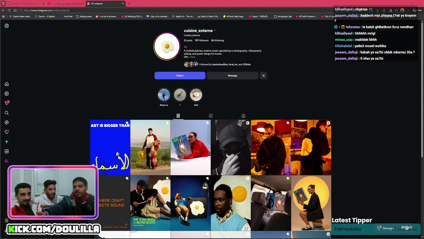The height and width of the screenshot is (239, 424).
Task: Open the black-and-white cap reel post
Action: pyautogui.click(x=231, y=147)
